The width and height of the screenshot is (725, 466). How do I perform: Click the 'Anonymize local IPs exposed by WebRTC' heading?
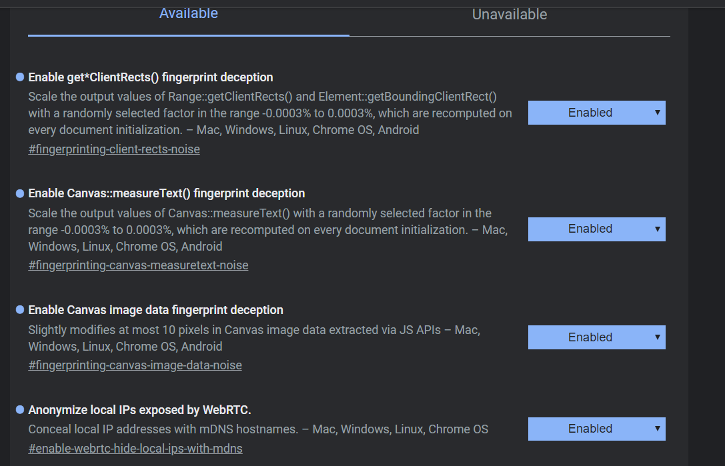[139, 409]
